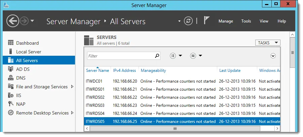This screenshot has width=303, height=137.
Task: Click the Remote Desktop Services icon
Action: pos(11,113)
